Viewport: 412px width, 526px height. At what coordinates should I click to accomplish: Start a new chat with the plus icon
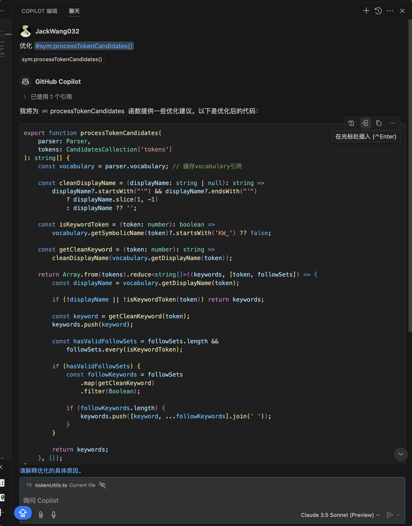tap(366, 11)
